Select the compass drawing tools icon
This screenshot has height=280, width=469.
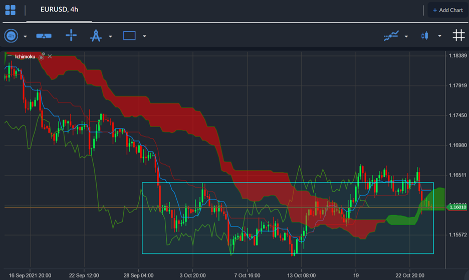(96, 35)
